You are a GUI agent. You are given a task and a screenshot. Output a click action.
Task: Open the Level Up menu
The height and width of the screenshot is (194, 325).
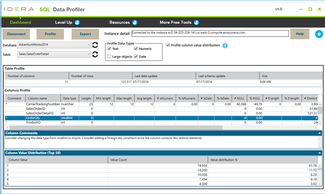tap(63, 22)
